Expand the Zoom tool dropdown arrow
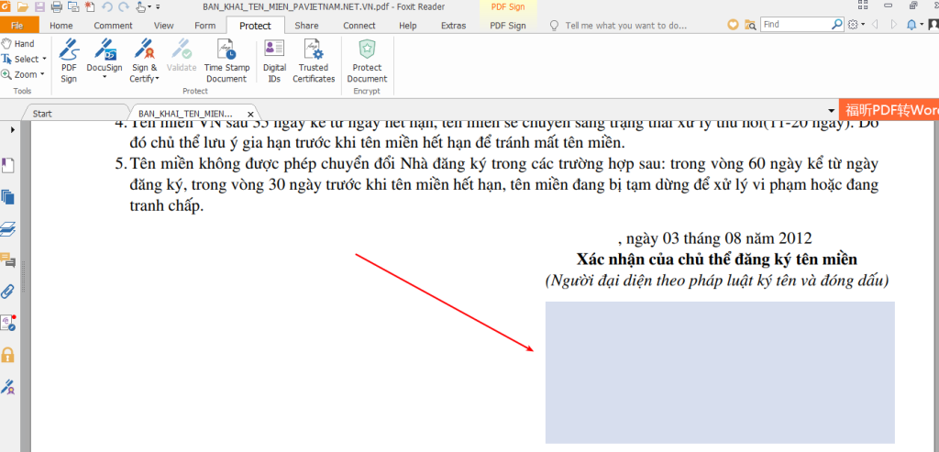This screenshot has width=939, height=452. (42, 75)
